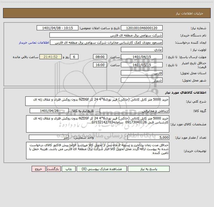
Task: Click the announcement date field 1401/04/08 - 10:15
Action: 58,28
